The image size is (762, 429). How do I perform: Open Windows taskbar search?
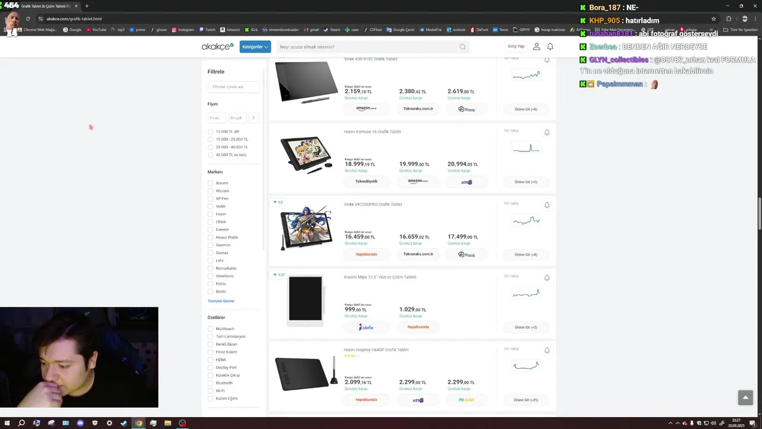(21, 423)
